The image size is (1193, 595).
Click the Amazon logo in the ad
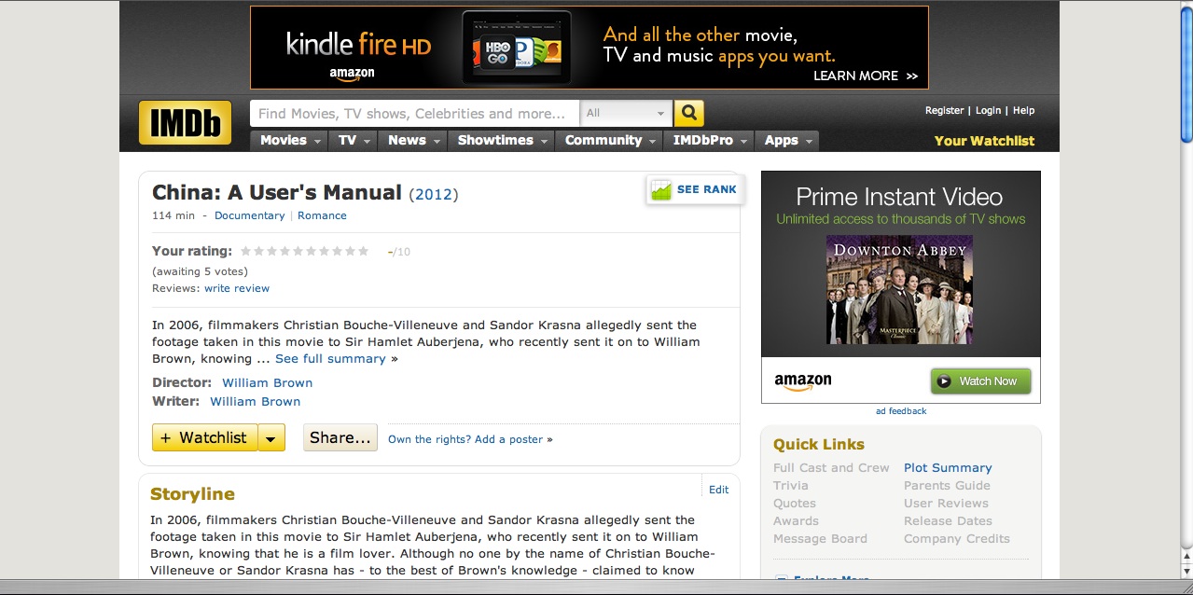pos(802,381)
